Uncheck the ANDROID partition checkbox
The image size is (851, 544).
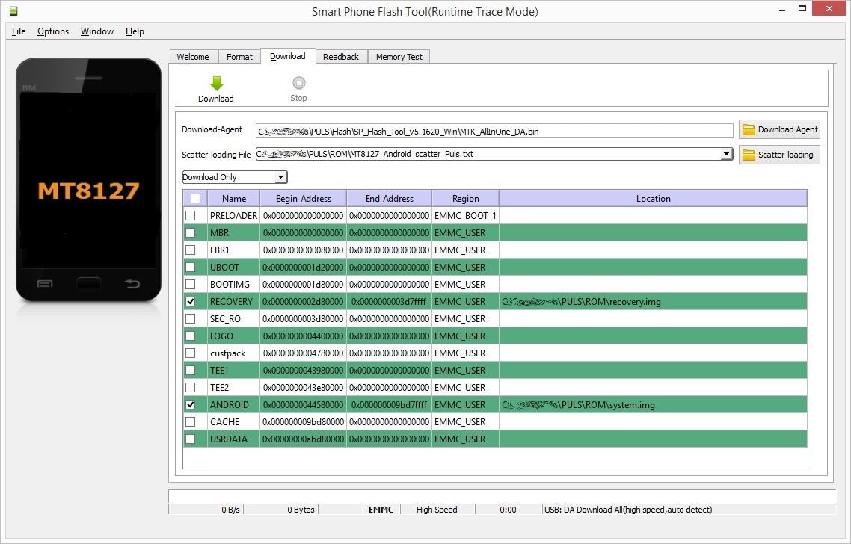pos(191,404)
